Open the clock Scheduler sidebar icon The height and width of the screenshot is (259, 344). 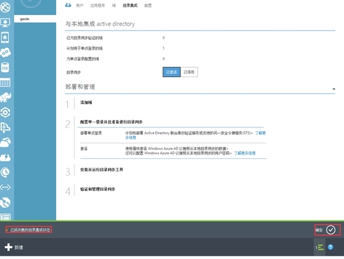point(5,173)
